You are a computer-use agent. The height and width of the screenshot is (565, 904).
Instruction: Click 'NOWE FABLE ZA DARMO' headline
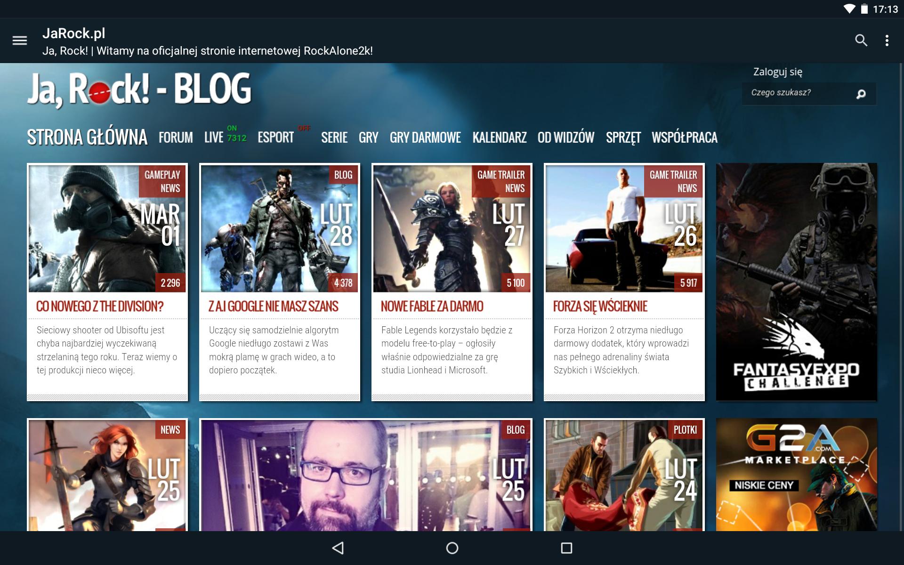[432, 307]
